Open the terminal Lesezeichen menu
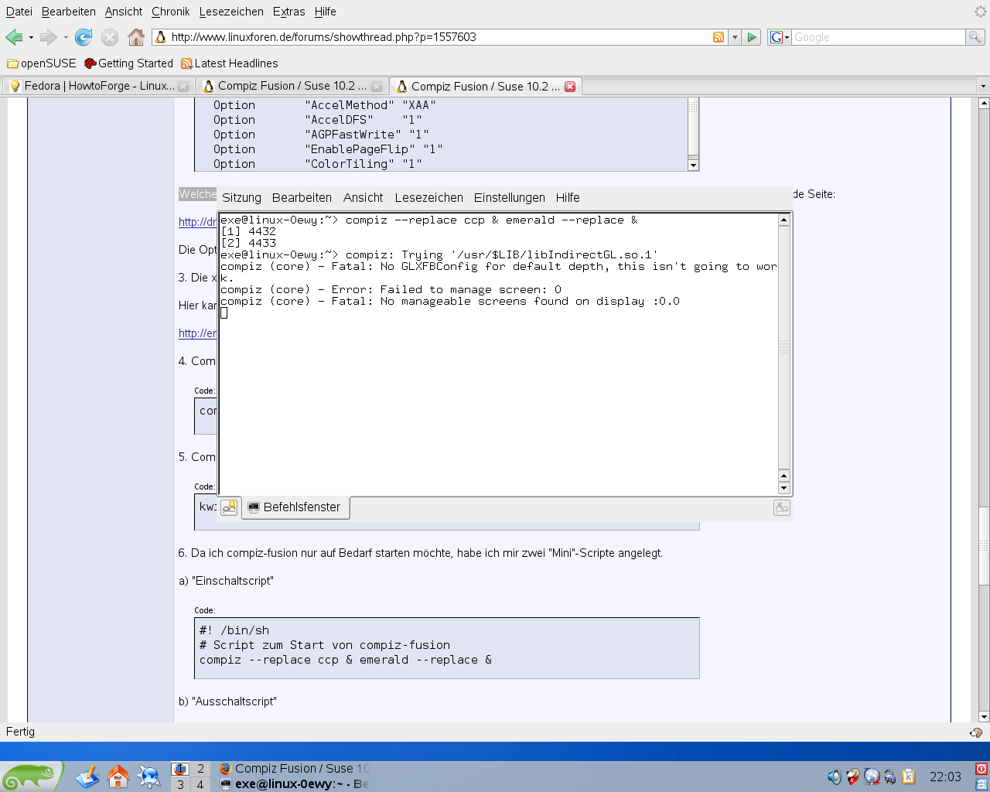 click(x=429, y=198)
